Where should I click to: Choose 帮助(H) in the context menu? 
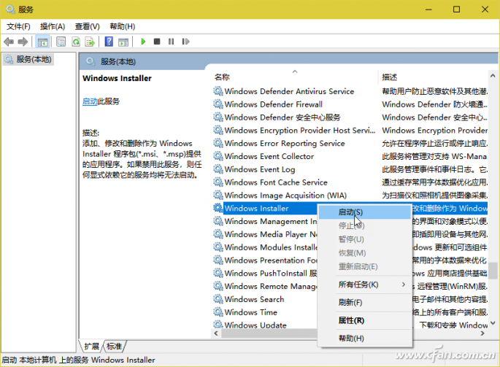point(364,339)
